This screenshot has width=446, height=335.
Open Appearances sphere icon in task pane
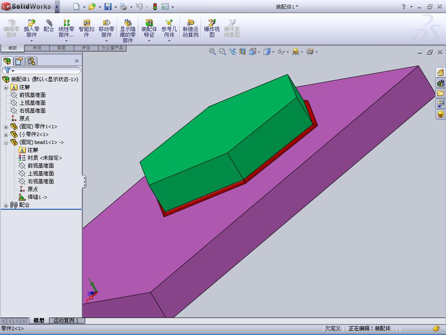pyautogui.click(x=440, y=114)
